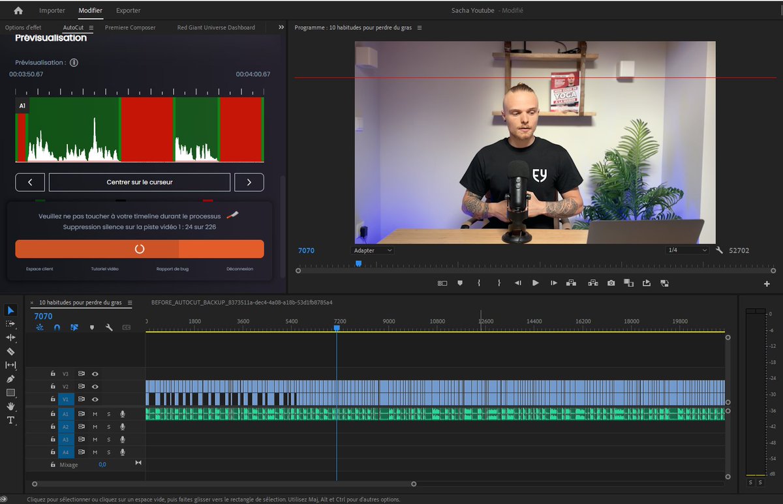Open the Options d'effet panel tab
Screen dimensions: 783x504
point(23,27)
